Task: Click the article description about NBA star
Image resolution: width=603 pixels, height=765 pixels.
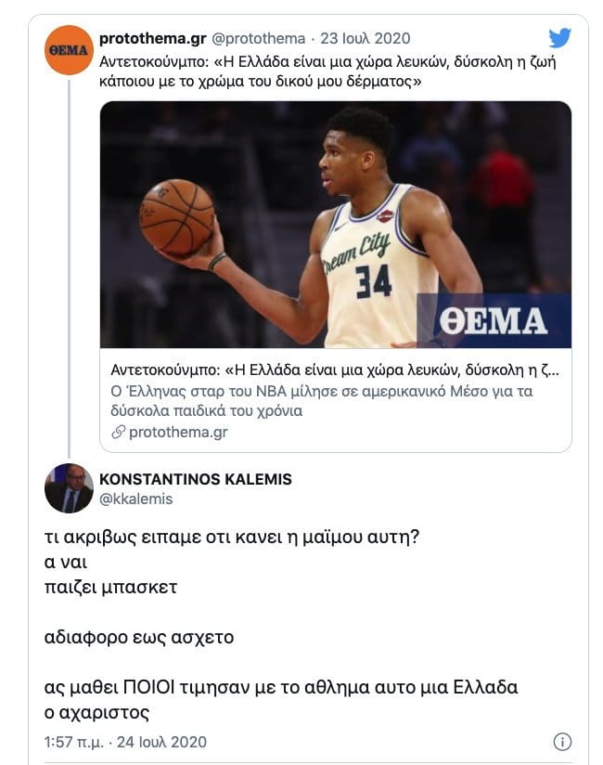Action: tap(322, 401)
